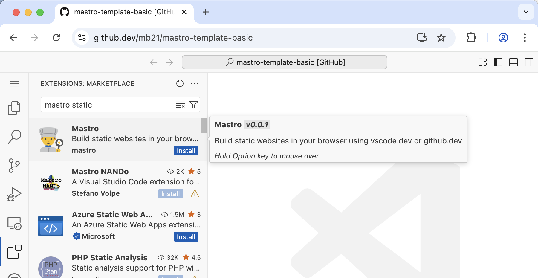Open the Search view icon
The image size is (538, 278).
[14, 137]
